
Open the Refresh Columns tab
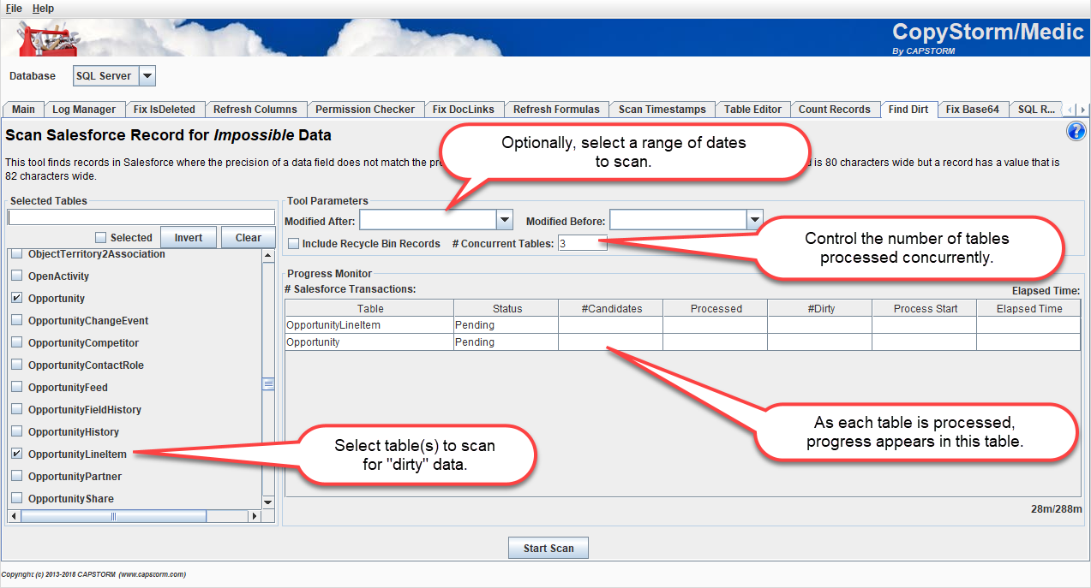tap(255, 110)
